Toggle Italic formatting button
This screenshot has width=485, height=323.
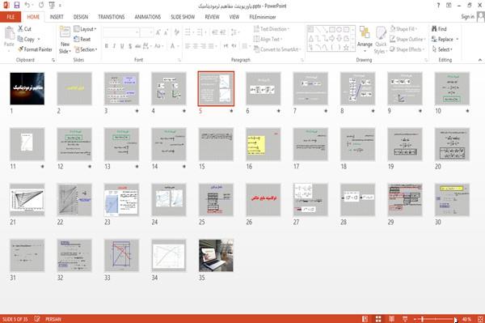point(114,46)
